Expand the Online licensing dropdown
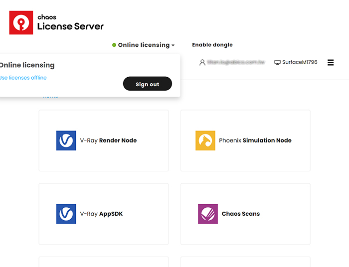This screenshot has width=349, height=267. tap(144, 45)
